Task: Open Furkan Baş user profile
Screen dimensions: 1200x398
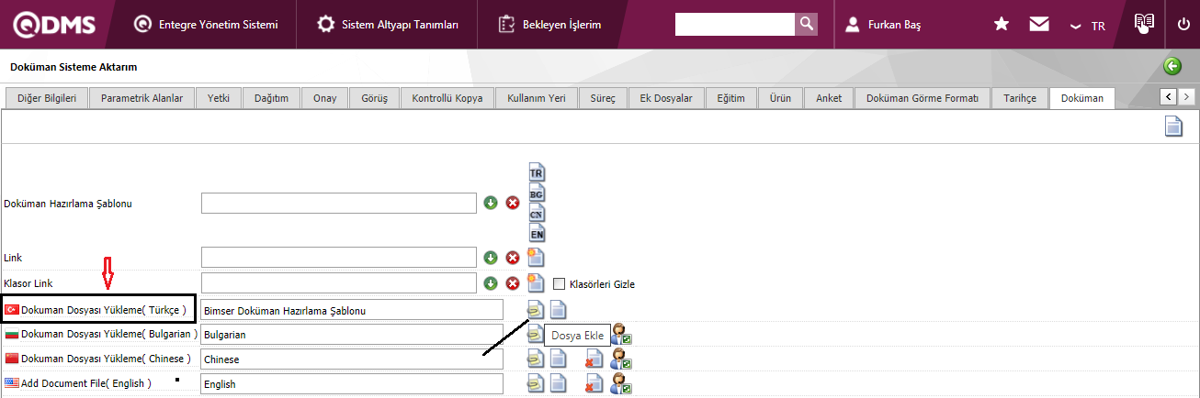Action: tap(883, 25)
